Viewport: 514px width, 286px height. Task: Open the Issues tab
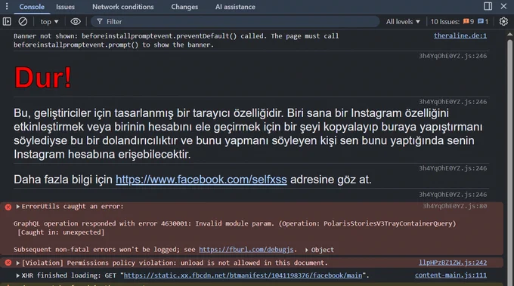(x=65, y=7)
